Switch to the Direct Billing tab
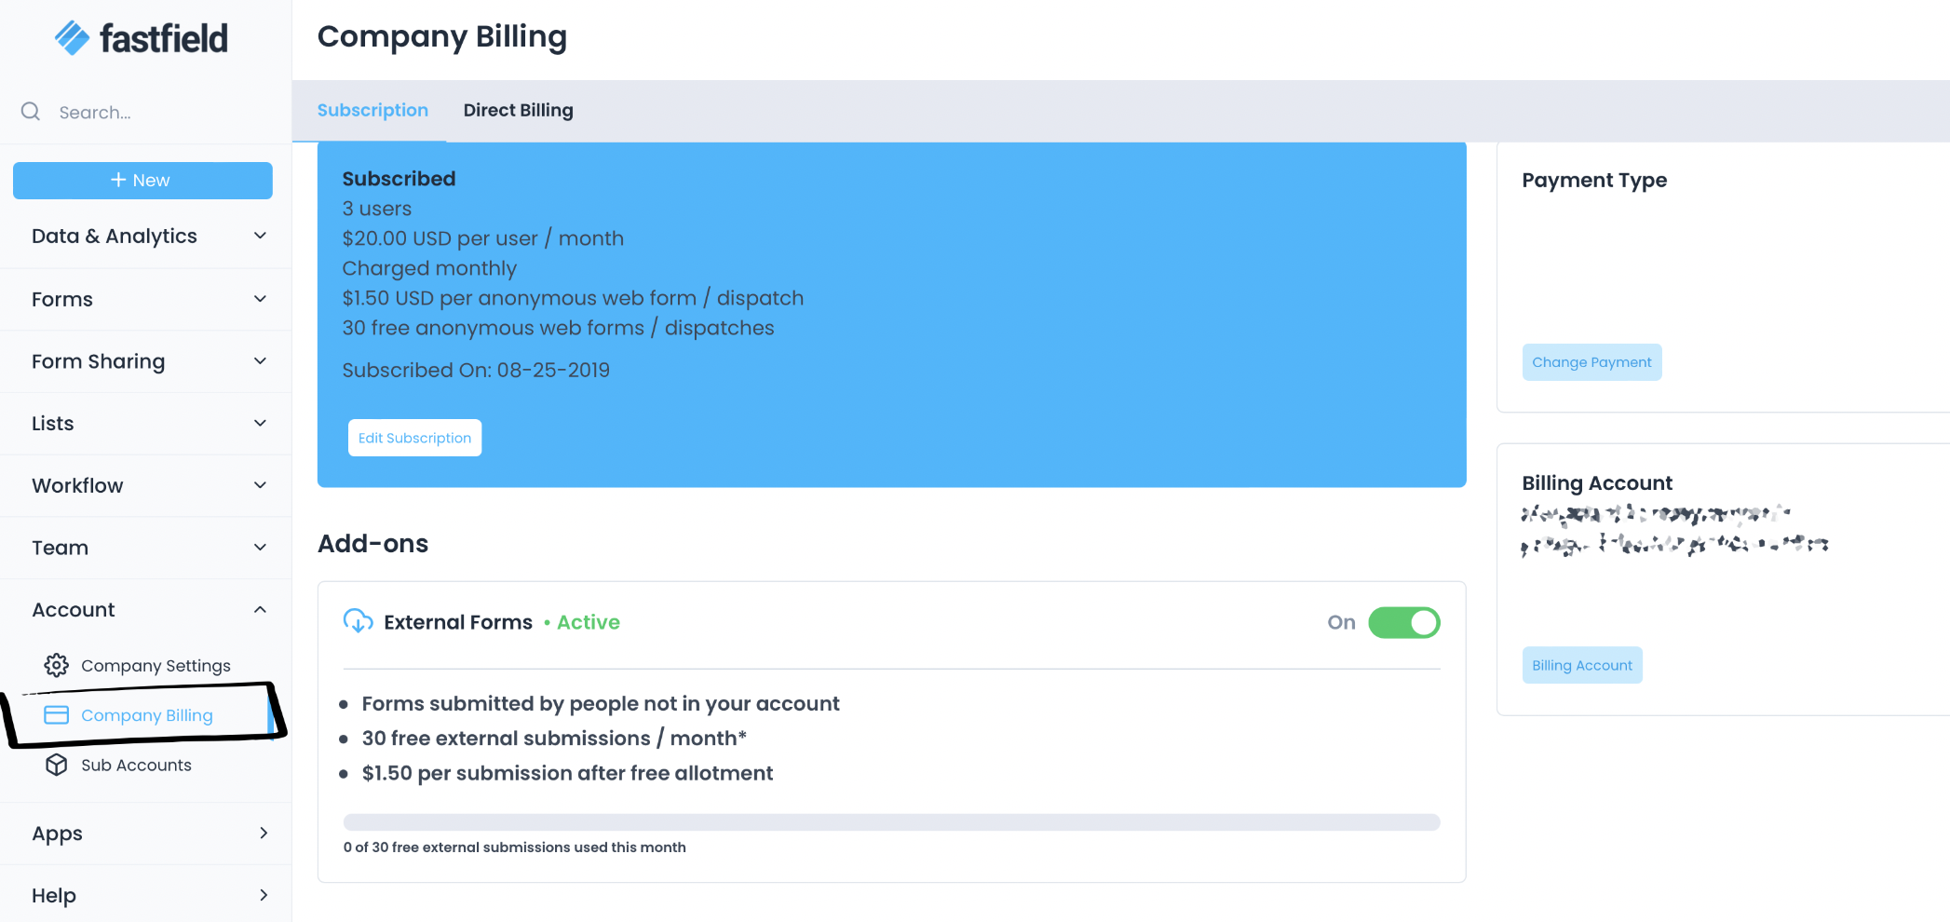 click(518, 110)
